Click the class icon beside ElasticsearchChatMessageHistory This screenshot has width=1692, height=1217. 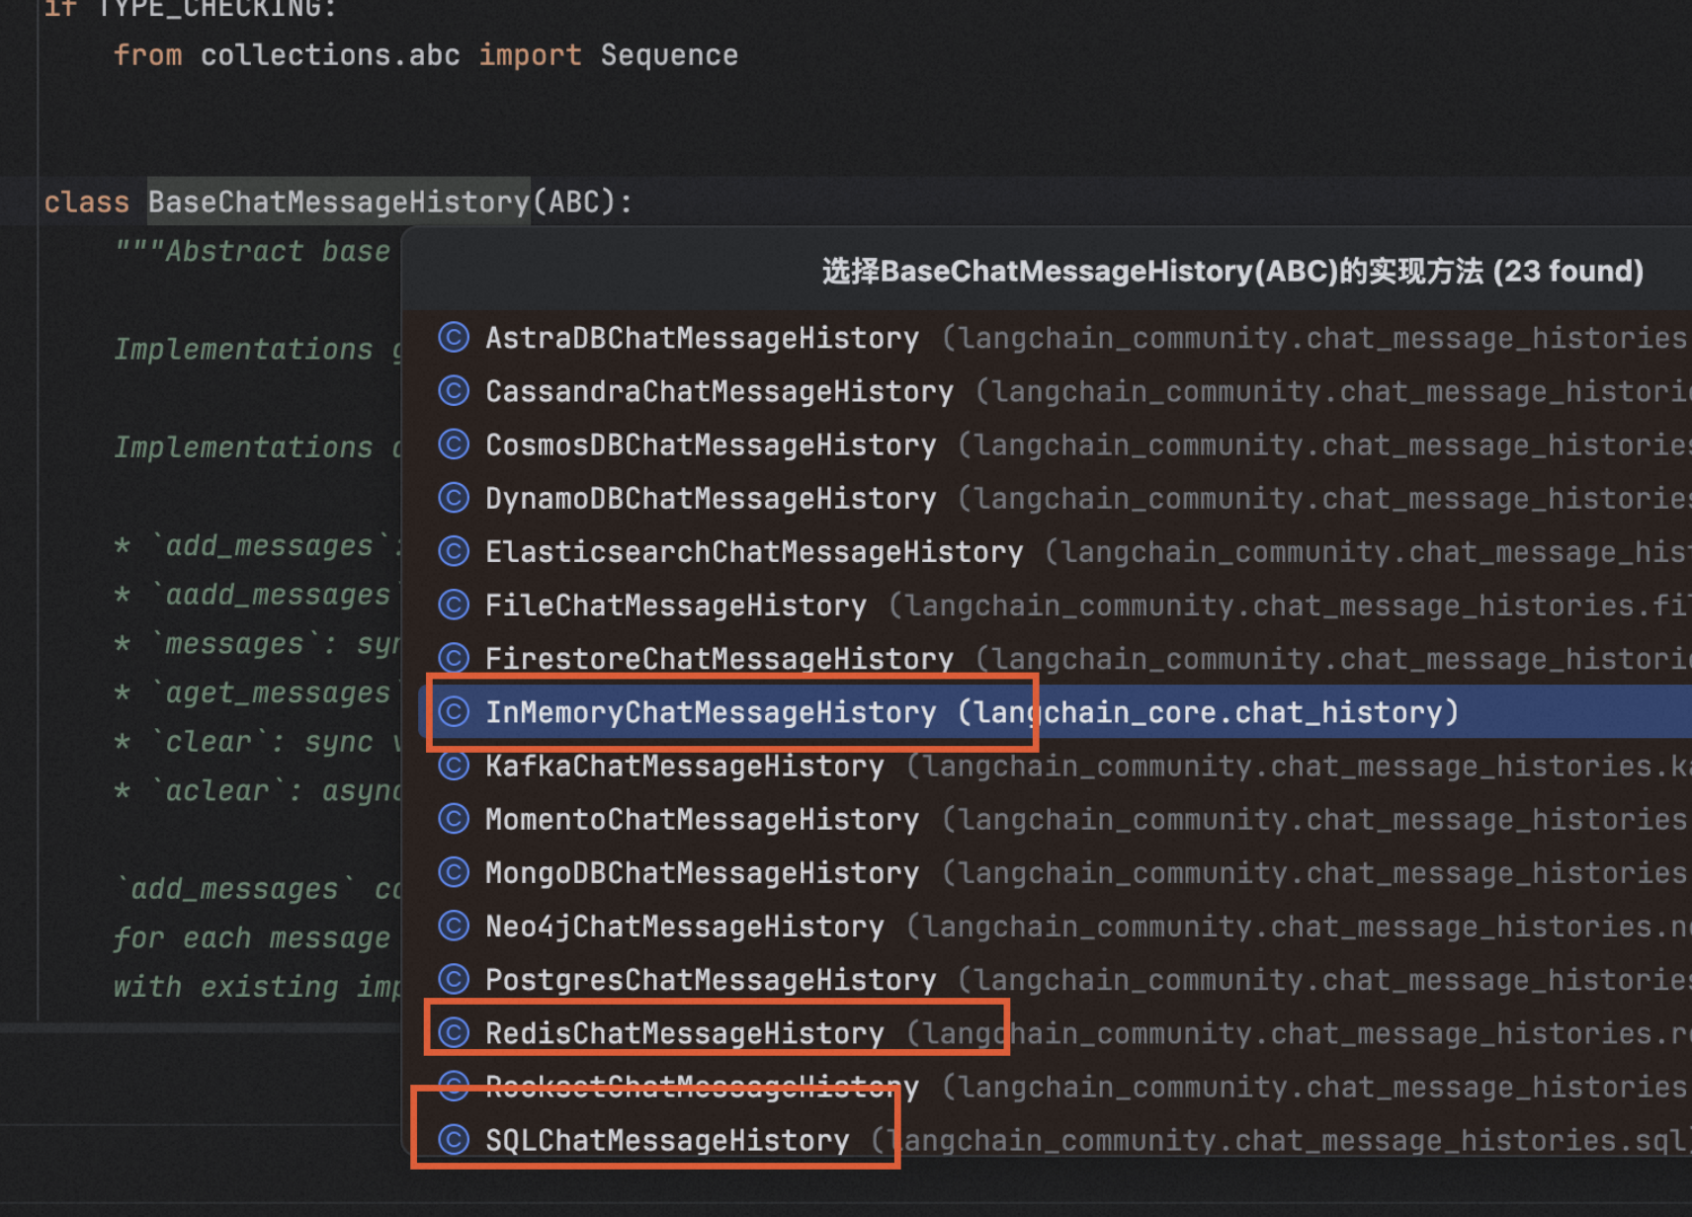(454, 551)
